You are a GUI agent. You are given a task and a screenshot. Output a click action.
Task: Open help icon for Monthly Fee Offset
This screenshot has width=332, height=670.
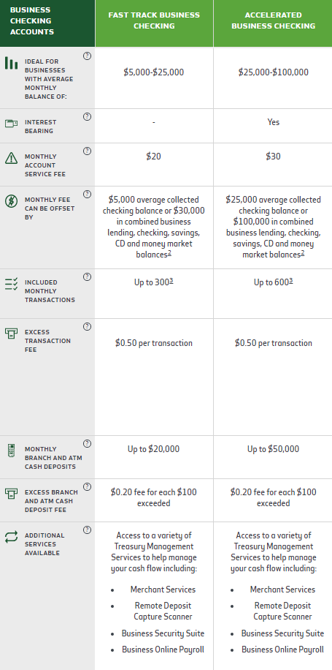[87, 194]
